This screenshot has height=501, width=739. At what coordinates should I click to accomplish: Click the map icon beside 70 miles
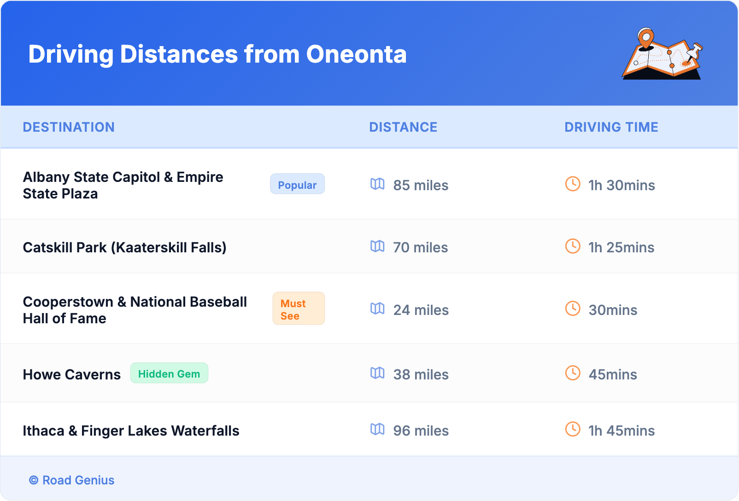(x=377, y=246)
